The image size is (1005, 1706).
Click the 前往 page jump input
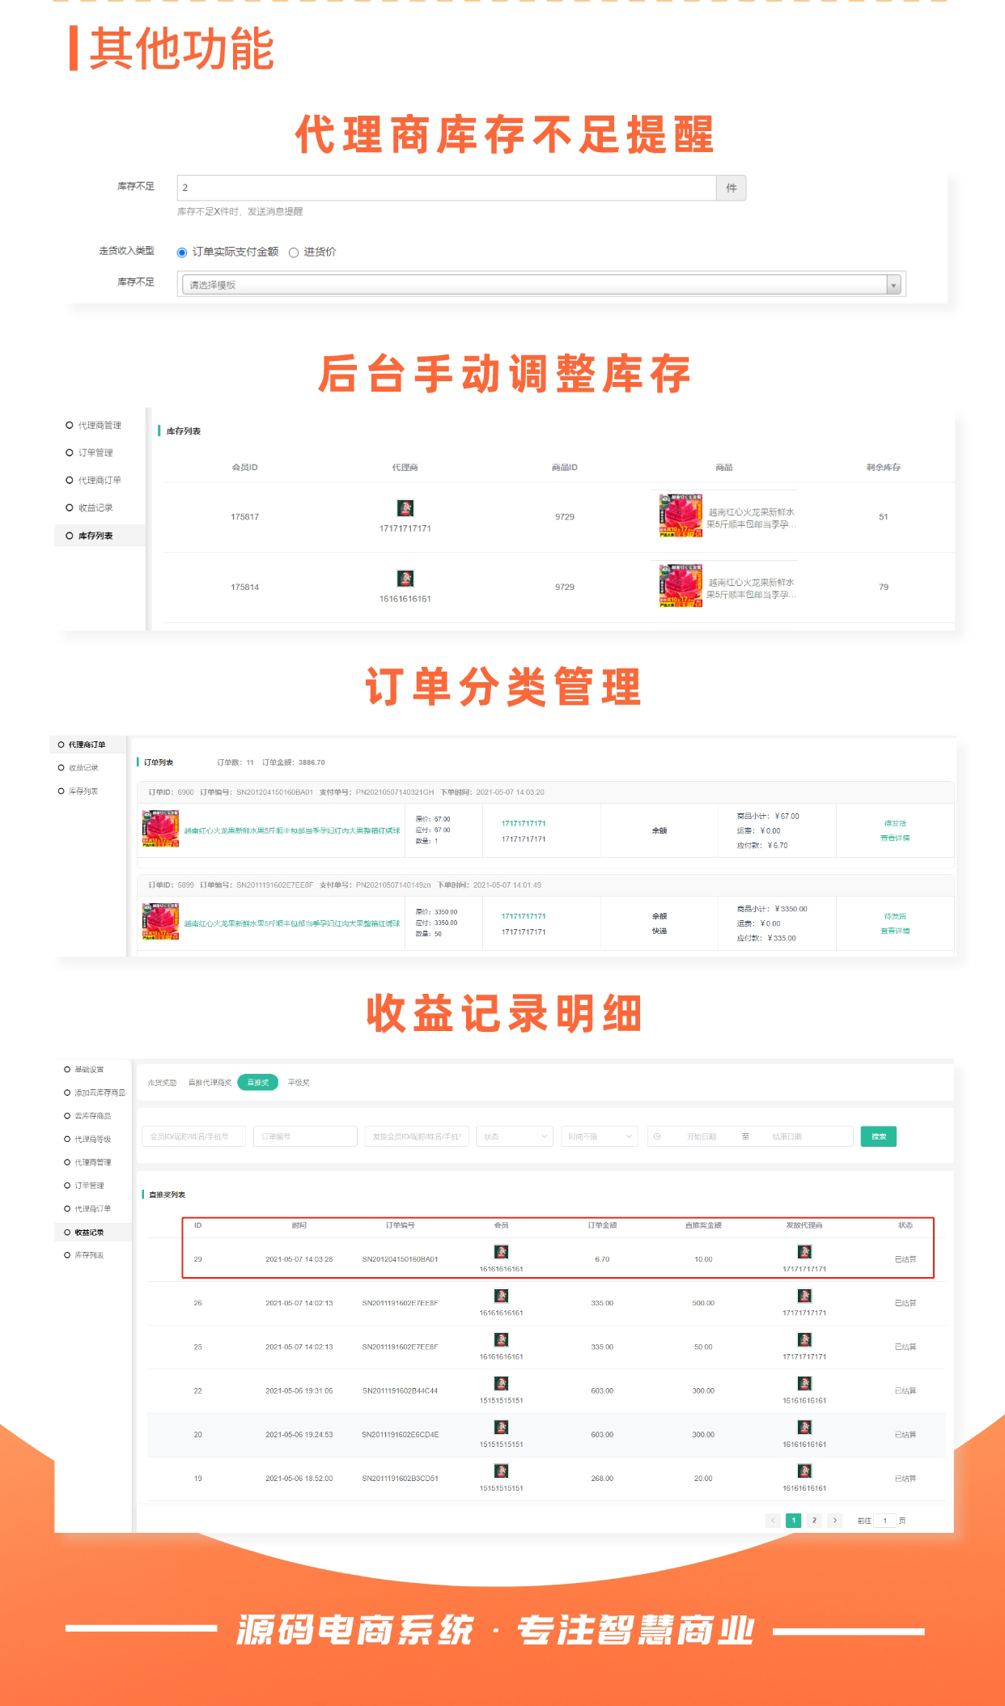(x=884, y=1520)
